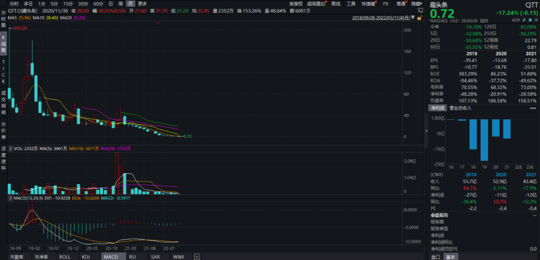Select the 净利润 chart tab
This screenshot has width=540, height=260.
(x=437, y=108)
